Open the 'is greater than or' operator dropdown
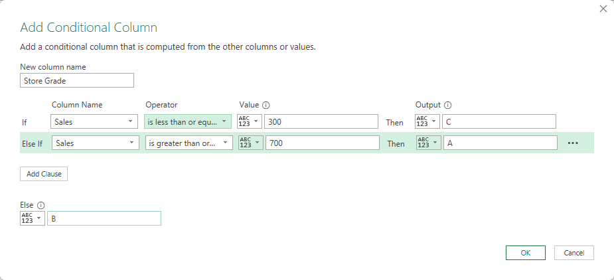The width and height of the screenshot is (614, 280). click(189, 143)
